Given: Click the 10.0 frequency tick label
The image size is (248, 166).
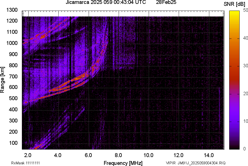Looking at the screenshot, I should tap(148, 155).
